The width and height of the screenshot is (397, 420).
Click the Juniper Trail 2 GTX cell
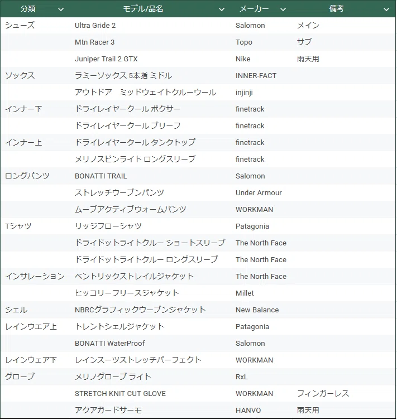pyautogui.click(x=106, y=59)
